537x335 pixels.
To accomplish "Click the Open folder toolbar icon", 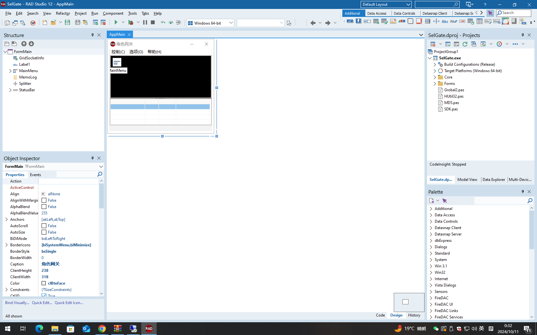I will click(x=53, y=22).
